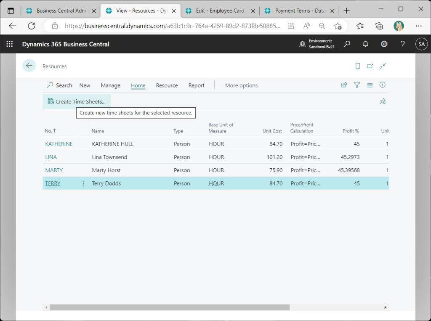Open the browser profile picture
The height and width of the screenshot is (321, 431).
coord(399,26)
